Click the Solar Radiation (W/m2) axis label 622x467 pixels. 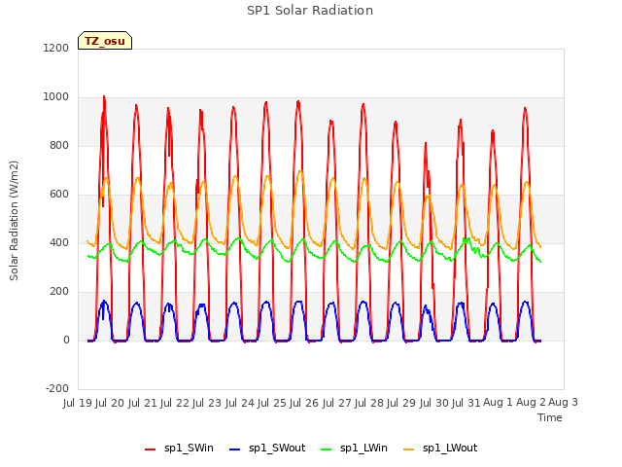tap(14, 221)
